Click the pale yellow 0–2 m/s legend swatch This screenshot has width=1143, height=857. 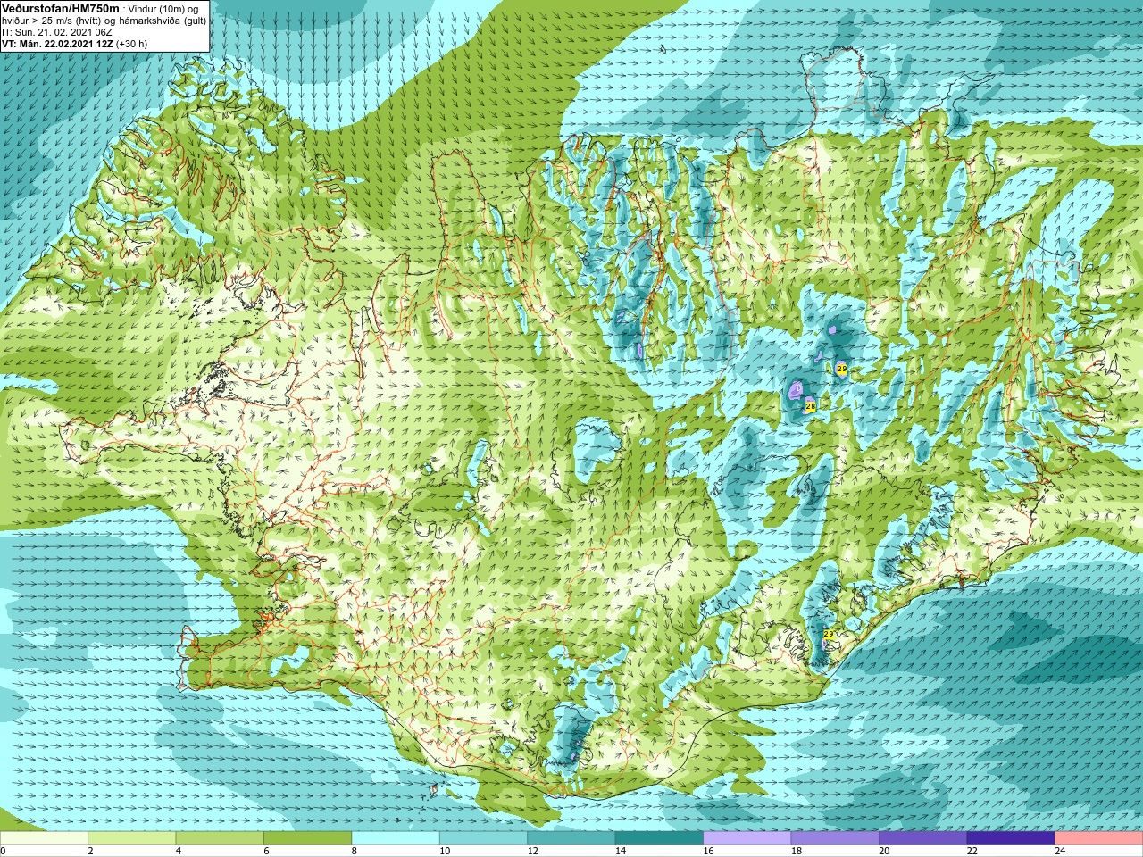[x=44, y=838]
